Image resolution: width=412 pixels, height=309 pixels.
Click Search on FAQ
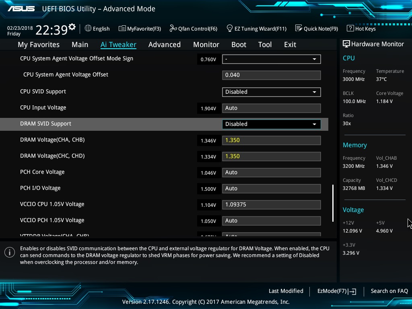tap(389, 291)
